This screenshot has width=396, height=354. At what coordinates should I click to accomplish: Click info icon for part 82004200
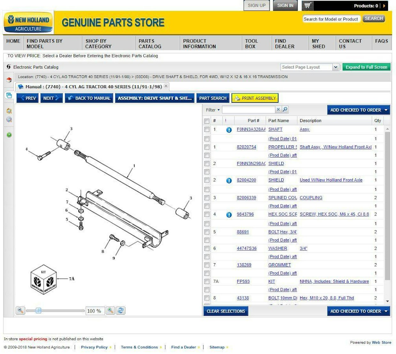(229, 181)
